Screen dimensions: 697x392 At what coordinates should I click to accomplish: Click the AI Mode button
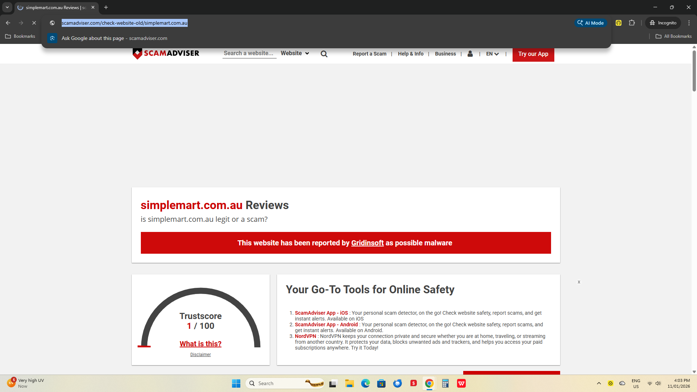[591, 23]
